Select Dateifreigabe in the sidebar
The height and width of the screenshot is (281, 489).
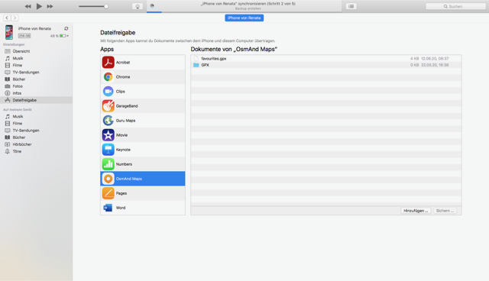click(36, 100)
